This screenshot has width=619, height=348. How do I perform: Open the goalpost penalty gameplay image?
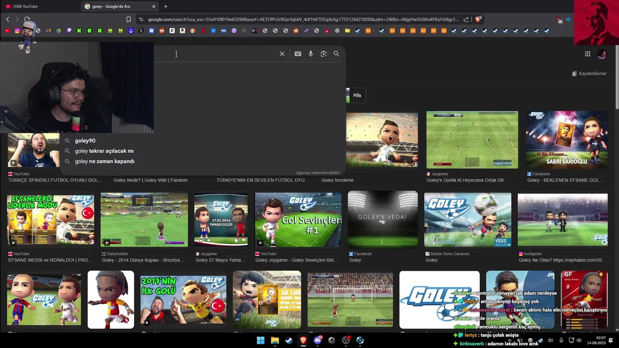tap(350, 300)
